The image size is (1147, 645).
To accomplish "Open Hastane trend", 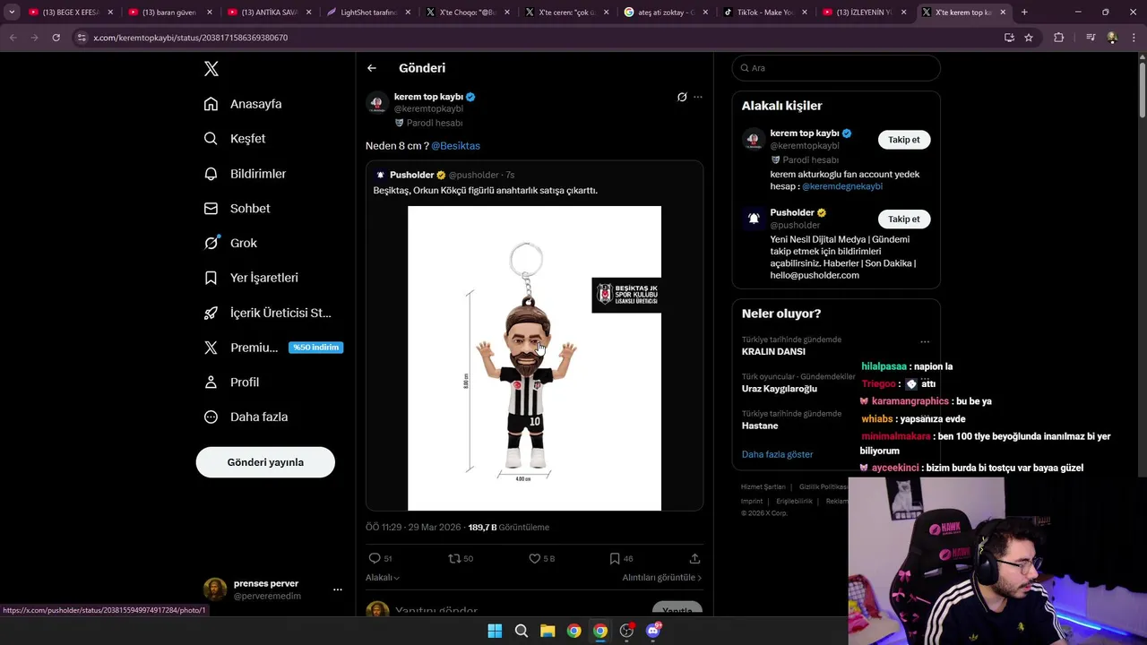I will click(760, 426).
